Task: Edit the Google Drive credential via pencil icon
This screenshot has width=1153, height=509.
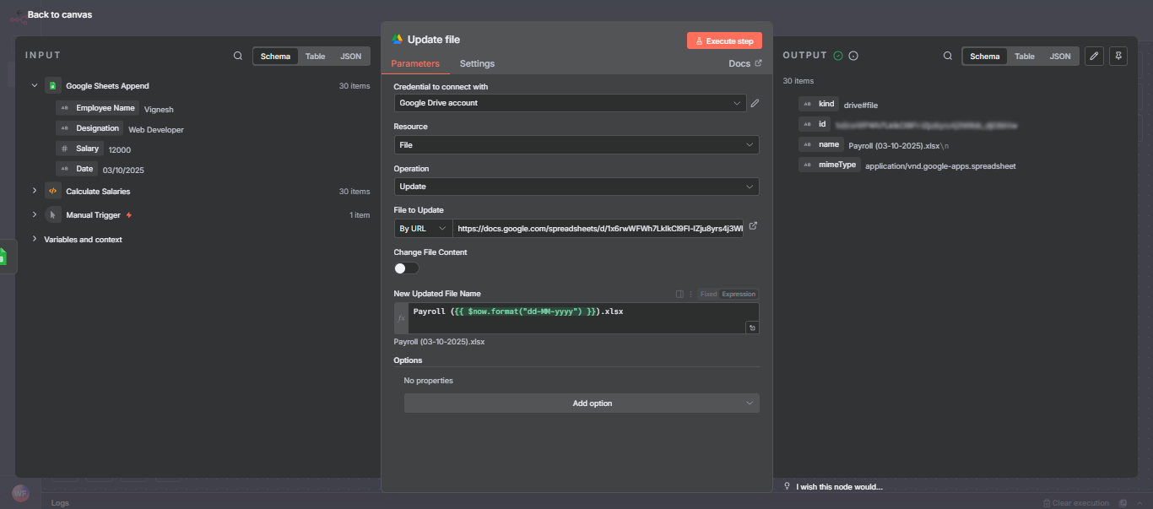Action: [755, 103]
